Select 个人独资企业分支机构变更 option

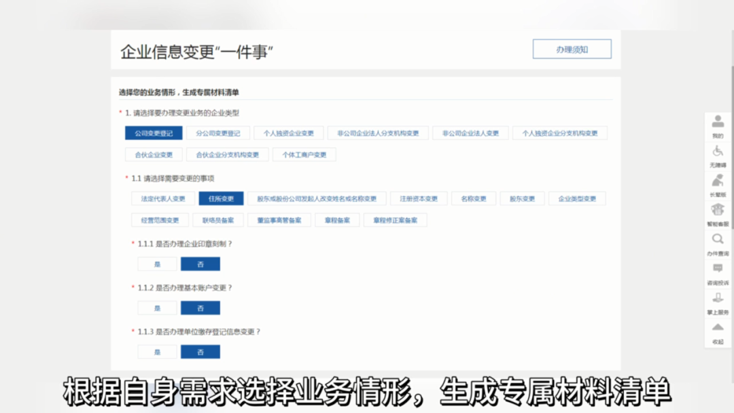point(560,133)
